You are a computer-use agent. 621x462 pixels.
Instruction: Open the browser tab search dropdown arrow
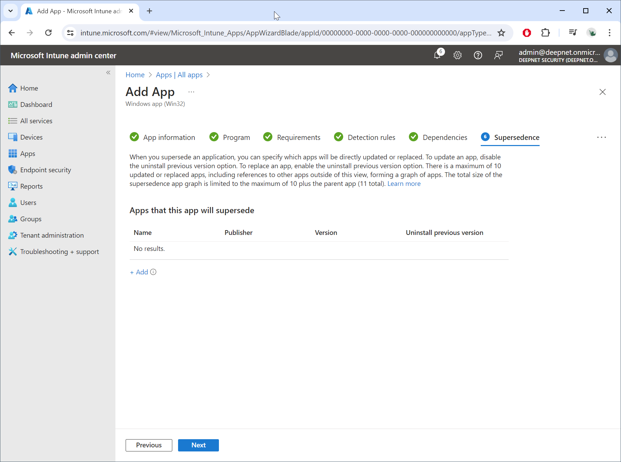pyautogui.click(x=11, y=11)
